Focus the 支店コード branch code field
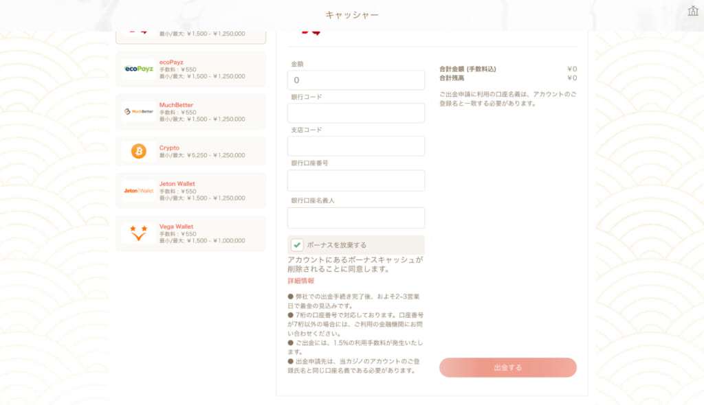704x405 pixels. pyautogui.click(x=356, y=146)
